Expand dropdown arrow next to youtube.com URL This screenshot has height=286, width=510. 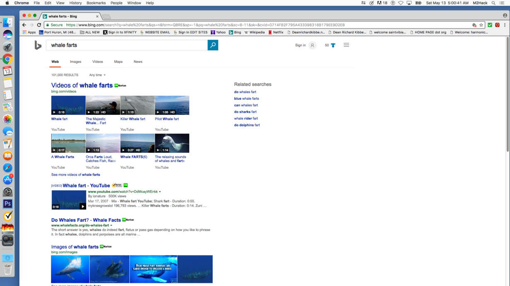[x=160, y=192]
